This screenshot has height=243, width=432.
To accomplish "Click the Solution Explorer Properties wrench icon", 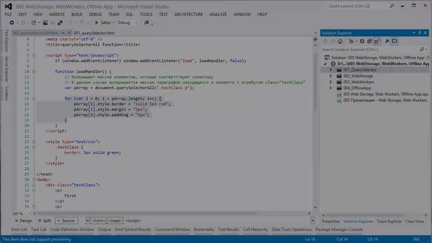I will coord(387,41).
